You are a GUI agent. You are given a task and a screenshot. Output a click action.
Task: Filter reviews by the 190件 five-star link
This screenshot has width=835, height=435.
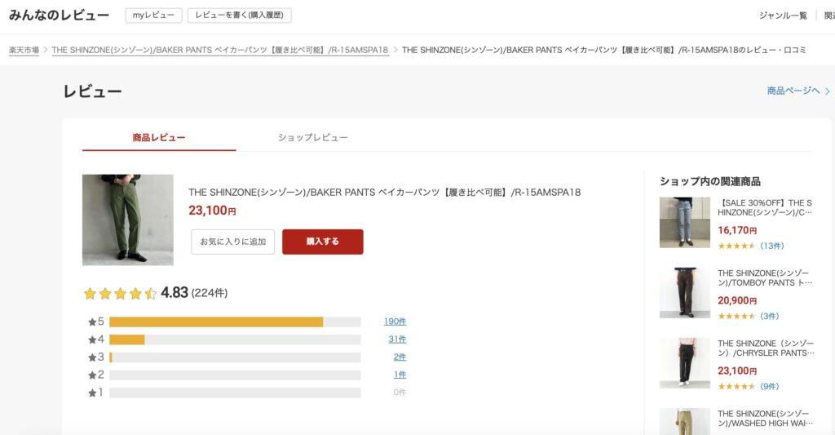click(395, 322)
